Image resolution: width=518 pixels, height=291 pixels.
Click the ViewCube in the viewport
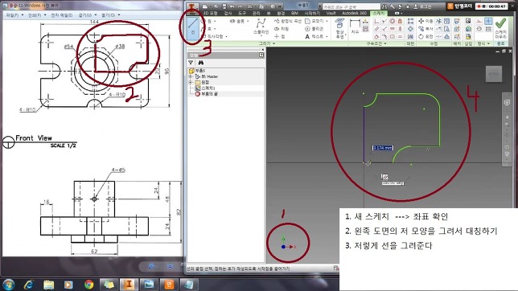tap(494, 74)
